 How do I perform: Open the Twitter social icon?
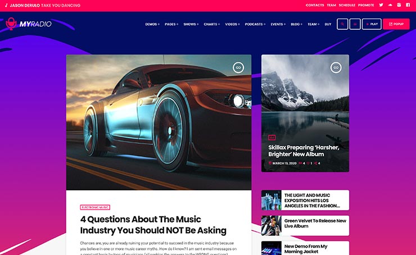click(381, 5)
